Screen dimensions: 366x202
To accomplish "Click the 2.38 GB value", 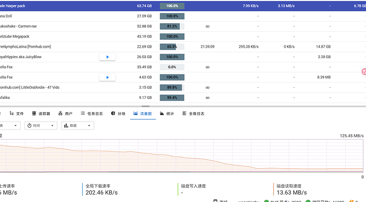I will (x=324, y=57).
